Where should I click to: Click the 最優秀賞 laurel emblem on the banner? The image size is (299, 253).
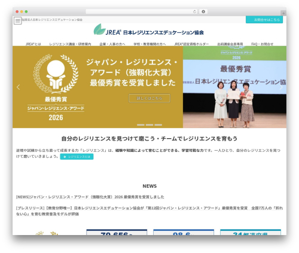[56, 88]
